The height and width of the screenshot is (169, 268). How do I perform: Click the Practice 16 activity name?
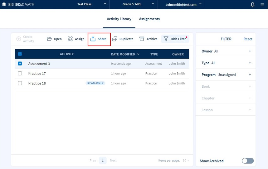(37, 83)
